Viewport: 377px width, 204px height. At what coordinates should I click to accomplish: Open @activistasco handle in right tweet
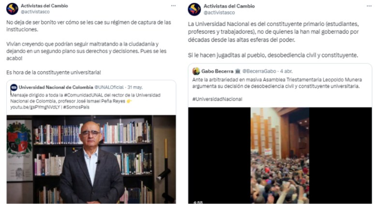pyautogui.click(x=219, y=13)
